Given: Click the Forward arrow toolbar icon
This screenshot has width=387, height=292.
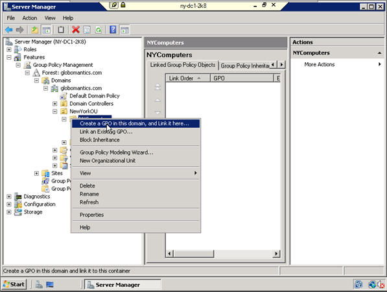Looking at the screenshot, I should click(x=19, y=30).
